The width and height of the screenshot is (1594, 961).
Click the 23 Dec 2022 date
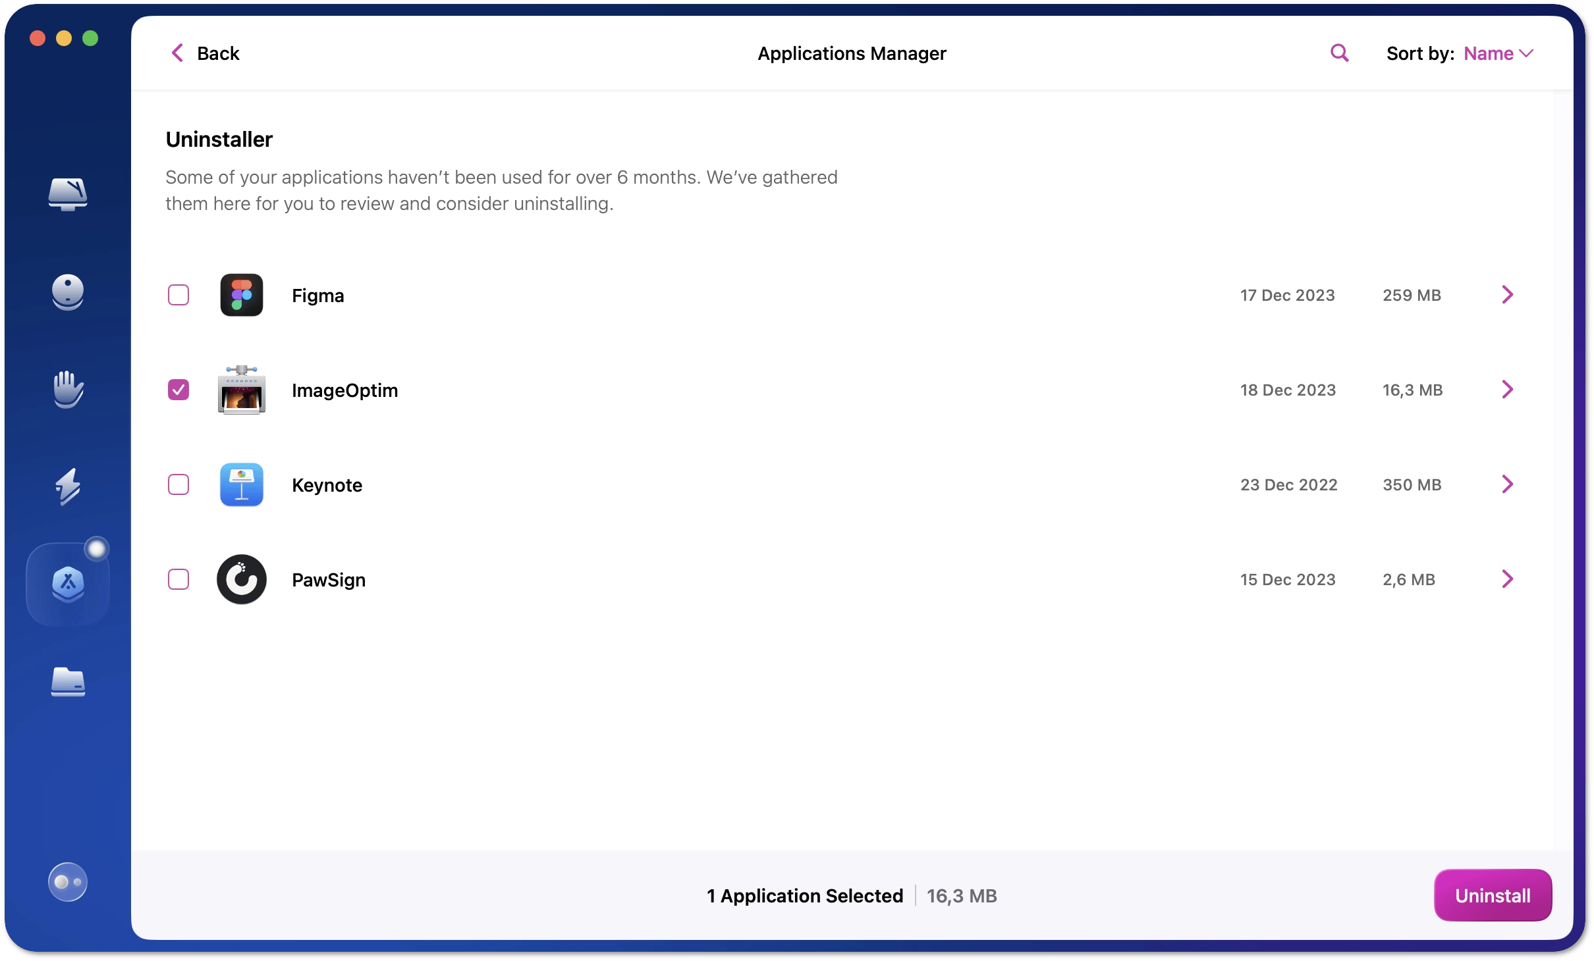[x=1289, y=484]
